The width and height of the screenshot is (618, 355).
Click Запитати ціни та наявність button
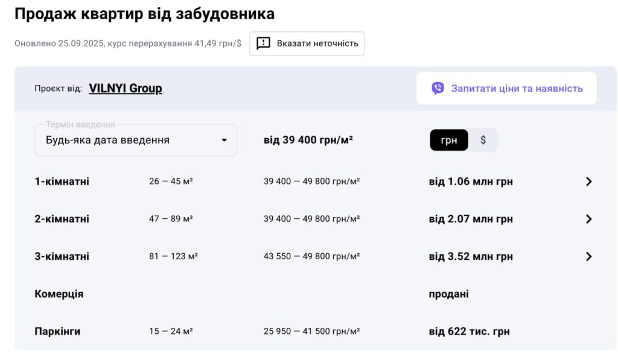[x=506, y=89]
